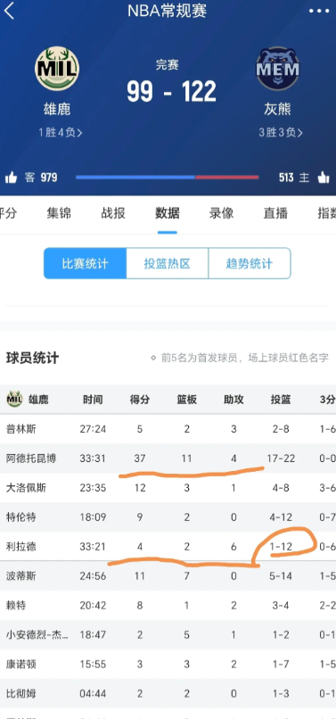Open player 波蒂斯 row
The image size is (336, 719).
pos(168,576)
